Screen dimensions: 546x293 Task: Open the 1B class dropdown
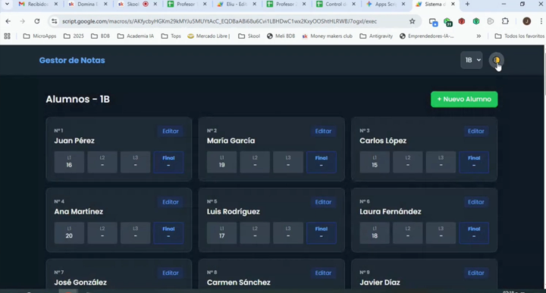[x=472, y=60]
